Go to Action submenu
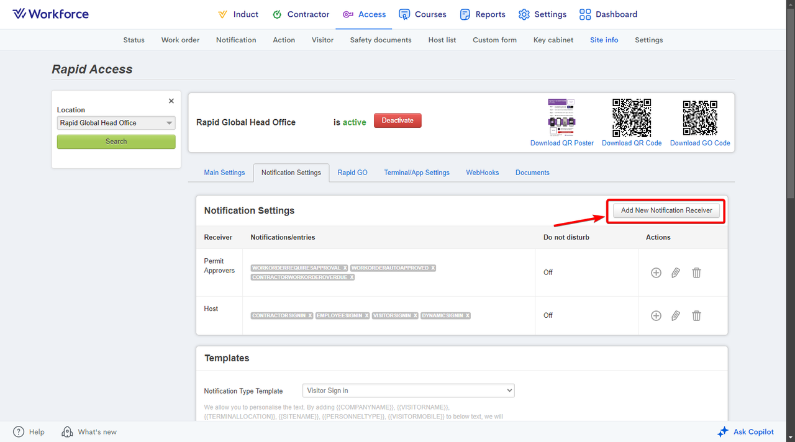The height and width of the screenshot is (442, 795). 284,40
